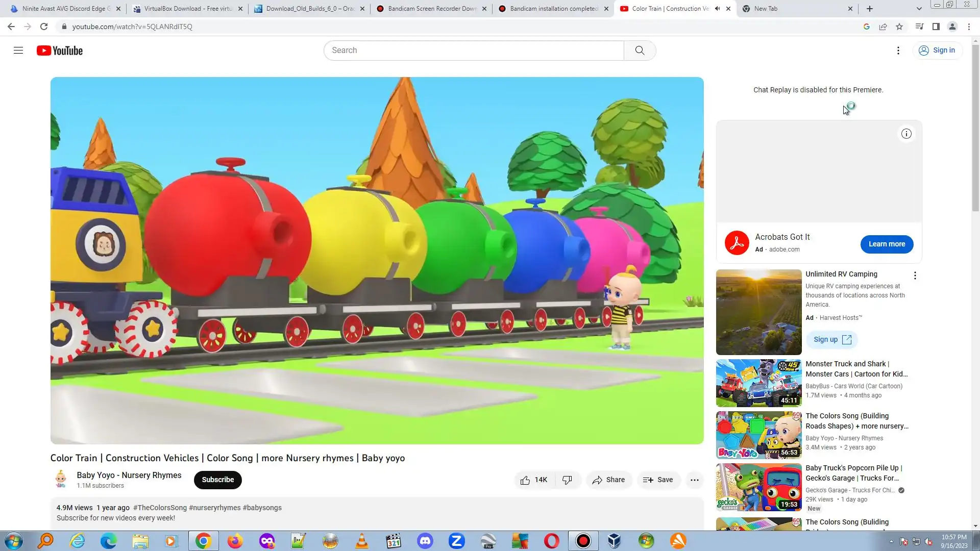The width and height of the screenshot is (980, 551).
Task: Click the search magnifier button
Action: pyautogui.click(x=640, y=51)
